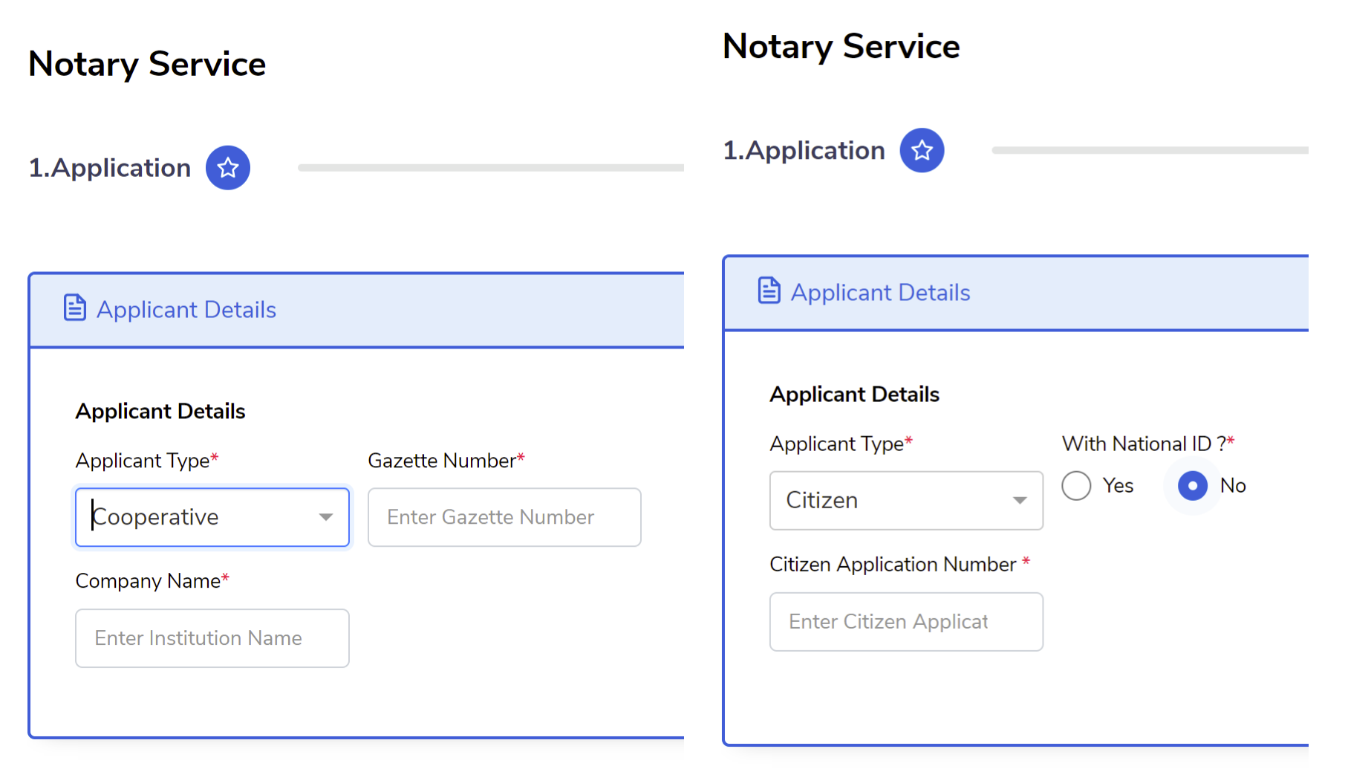1348x772 pixels.
Task: Click the Notary Service heading on the right
Action: point(840,46)
